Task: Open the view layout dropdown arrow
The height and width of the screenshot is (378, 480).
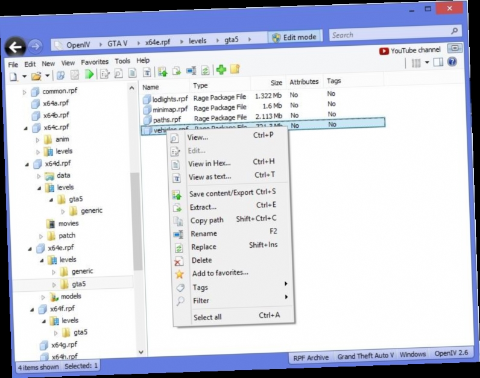Action: (427, 63)
